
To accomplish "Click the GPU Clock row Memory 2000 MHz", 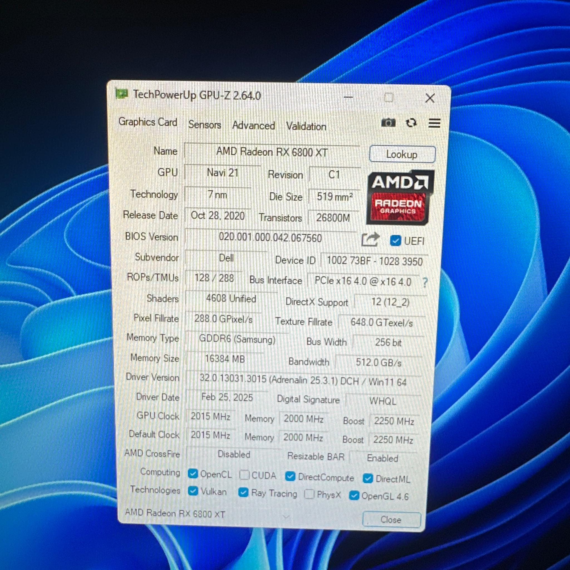I will click(x=304, y=419).
